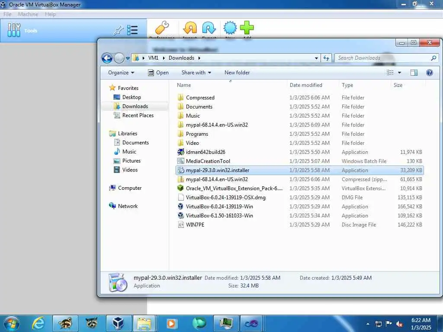The height and width of the screenshot is (332, 443).
Task: Select VirtualBox-6.1.50-161033-Win application
Action: (300, 216)
